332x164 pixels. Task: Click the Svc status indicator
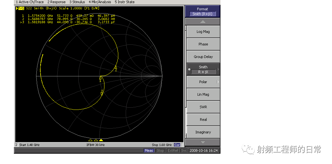(x=184, y=151)
